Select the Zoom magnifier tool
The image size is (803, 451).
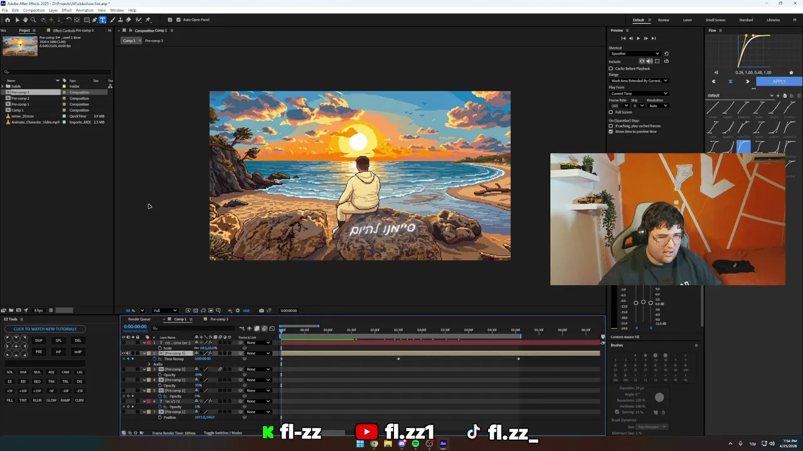click(x=33, y=20)
